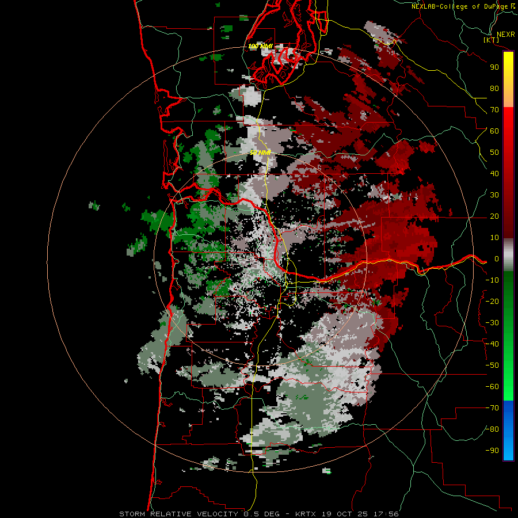
Task: Click the 100 NMI range ring label
Action: tap(260, 46)
